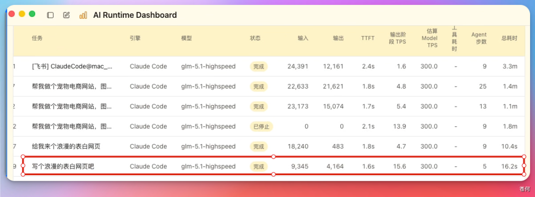This screenshot has width=535, height=197.
Task: Click the input value 18,240
Action: [298, 147]
